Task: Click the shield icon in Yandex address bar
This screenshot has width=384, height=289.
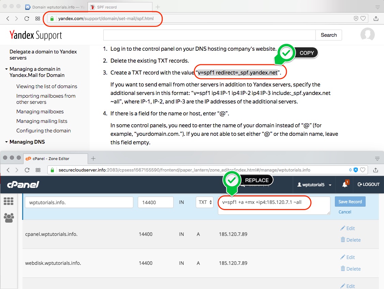Action: (x=356, y=19)
